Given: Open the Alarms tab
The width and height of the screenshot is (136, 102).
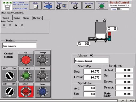Looking at the screenshot, I should click(x=26, y=18).
